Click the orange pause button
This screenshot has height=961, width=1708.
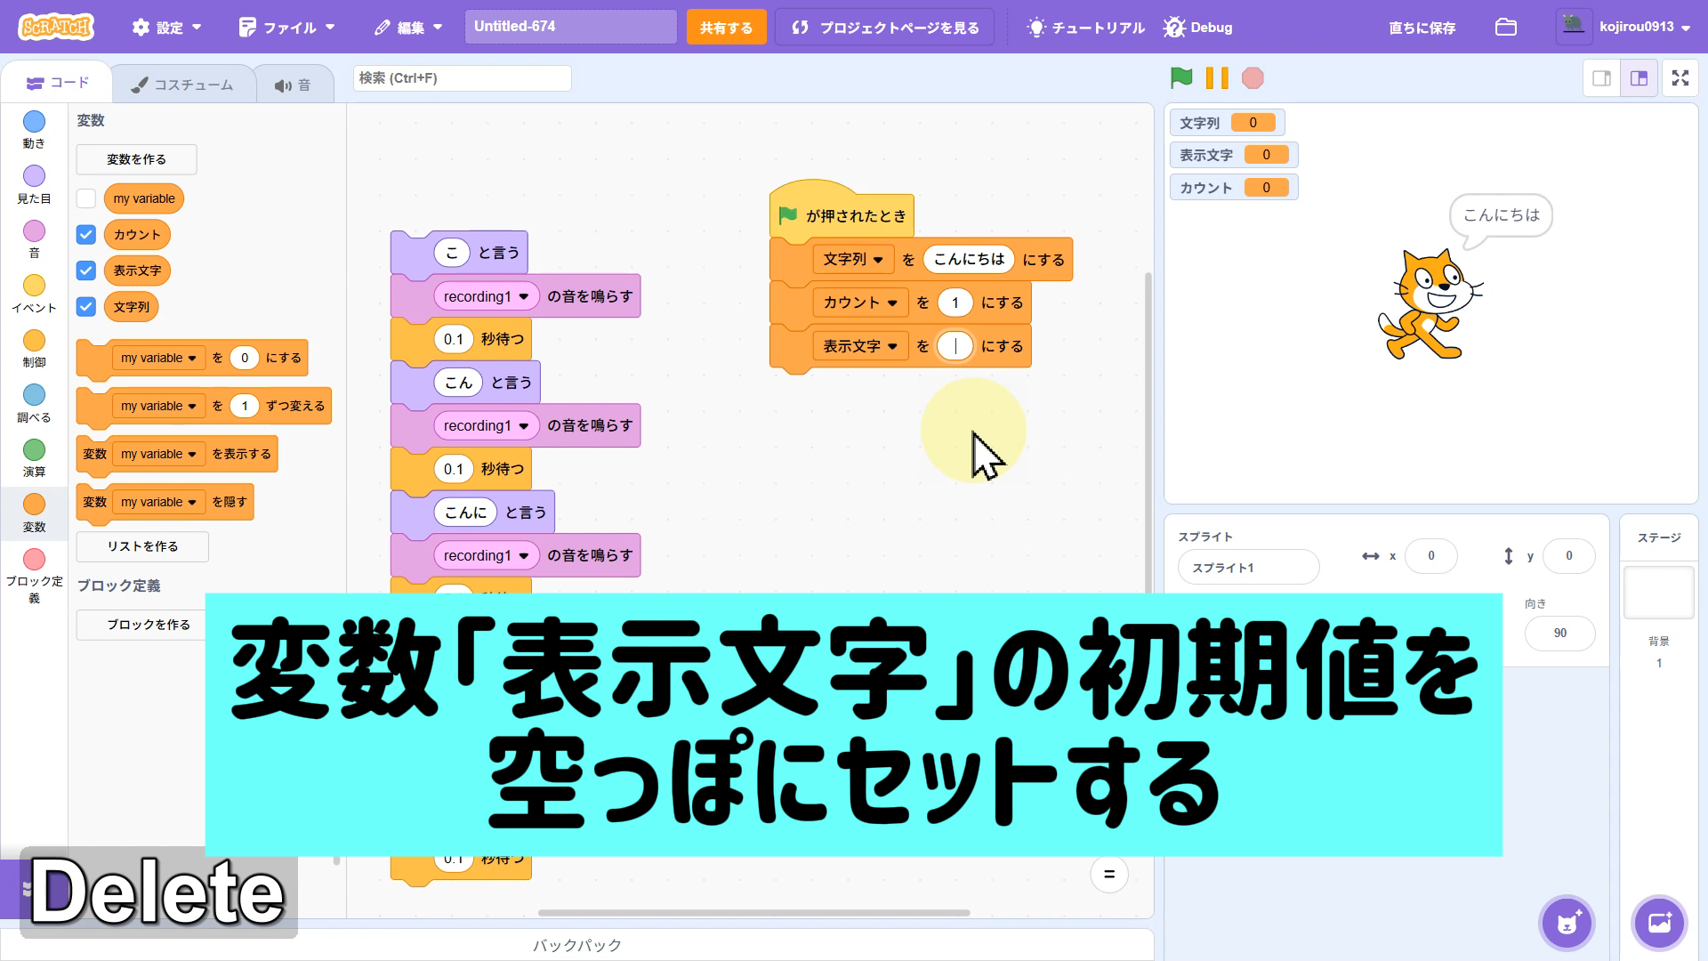[1216, 78]
